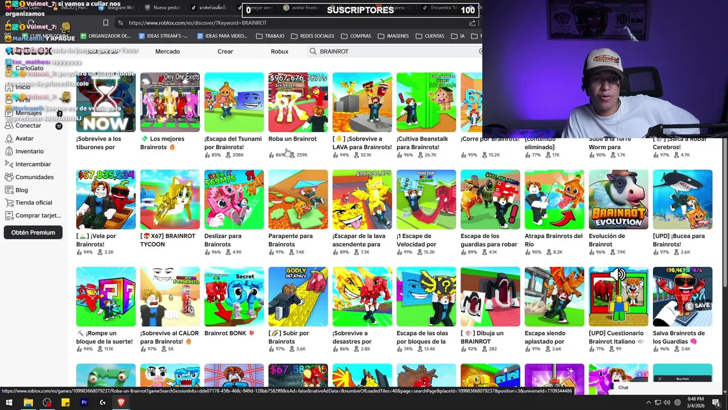Expand the CUENTAS bookmarks folder

click(x=430, y=36)
